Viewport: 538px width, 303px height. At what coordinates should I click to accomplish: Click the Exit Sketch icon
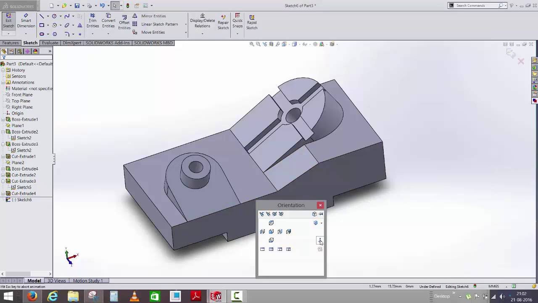(8, 21)
